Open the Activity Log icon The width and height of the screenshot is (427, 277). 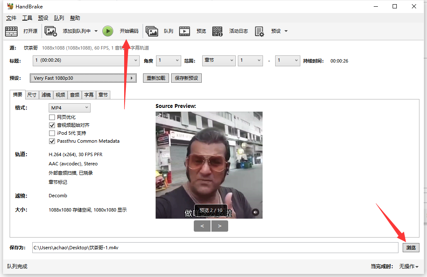point(217,31)
